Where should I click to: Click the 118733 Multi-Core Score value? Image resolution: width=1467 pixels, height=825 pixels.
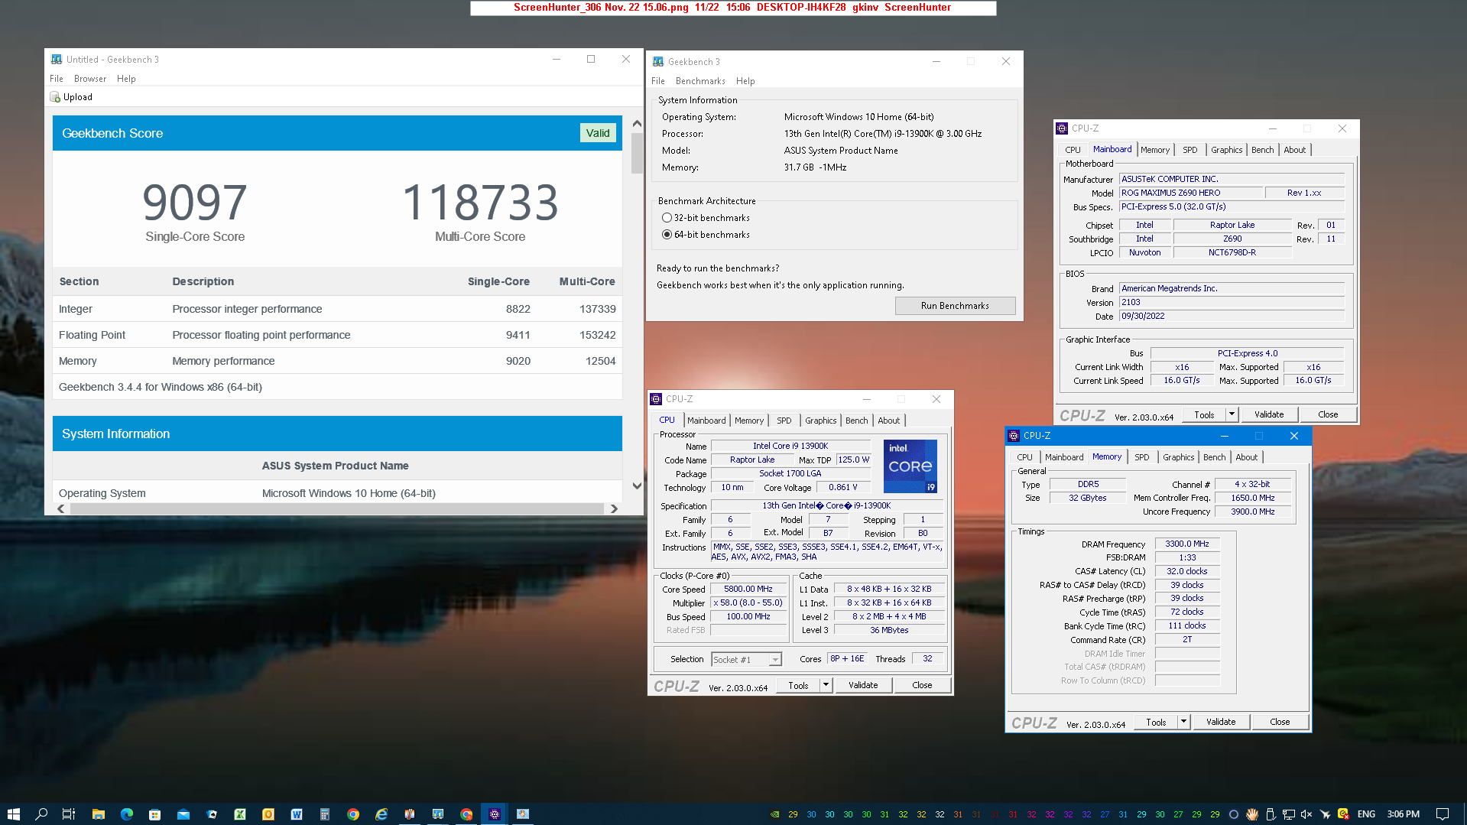(480, 203)
